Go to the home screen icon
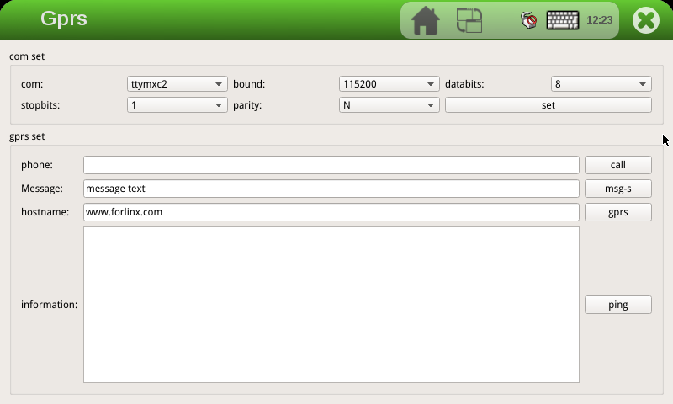 coord(426,20)
